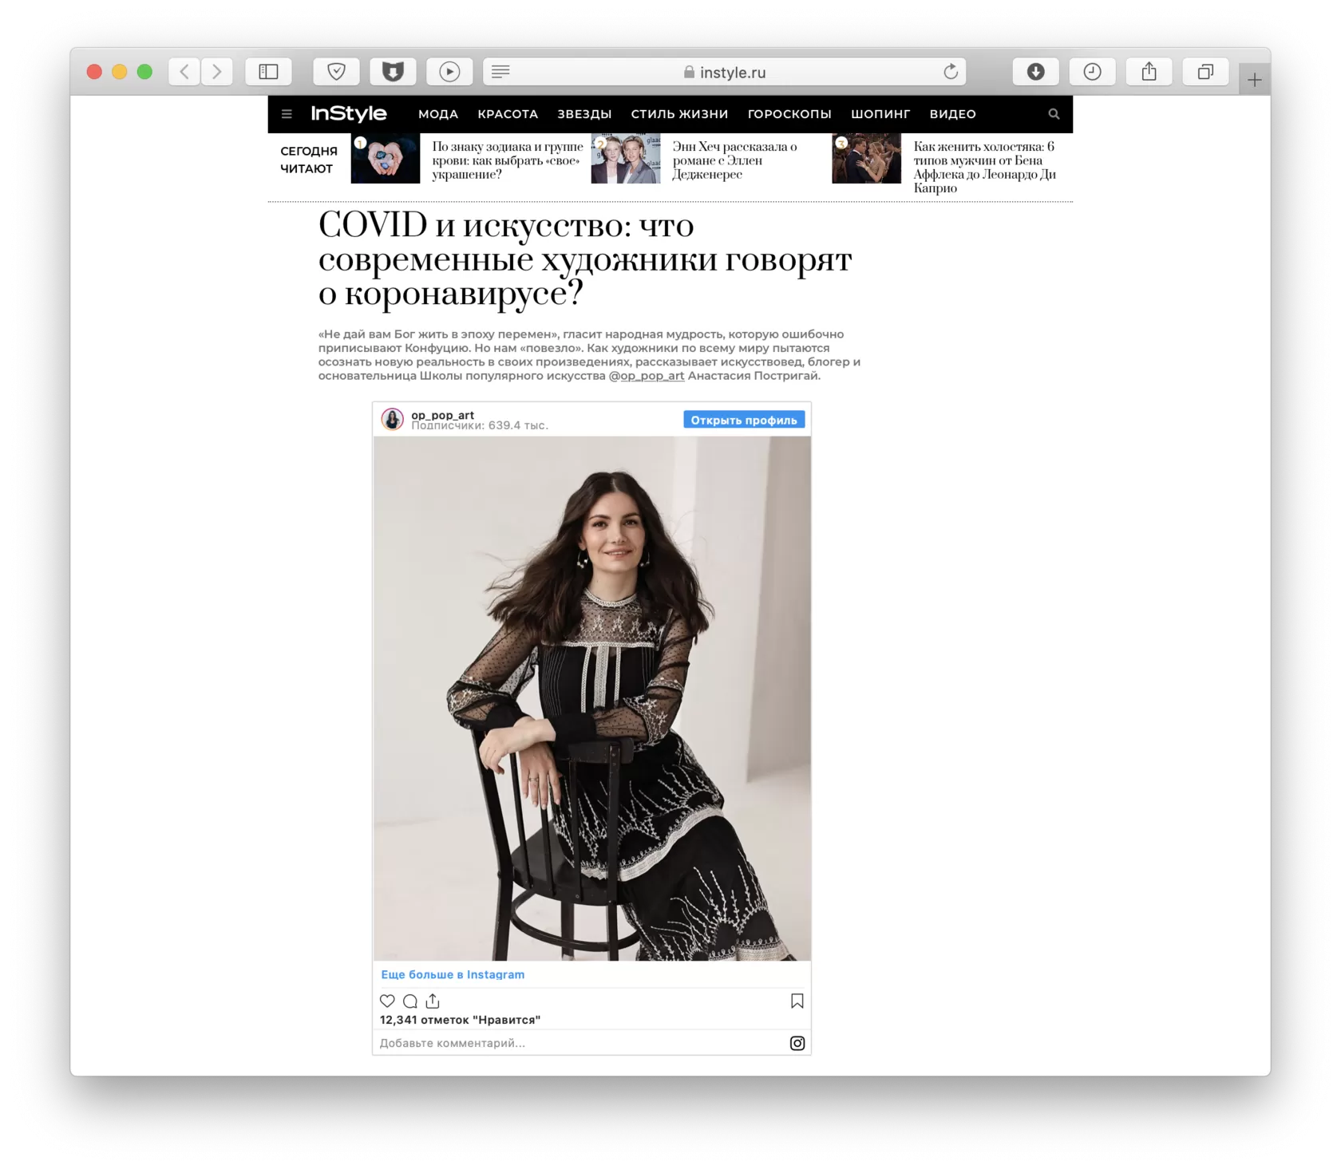Open comments via speech bubble icon

coord(410,1001)
